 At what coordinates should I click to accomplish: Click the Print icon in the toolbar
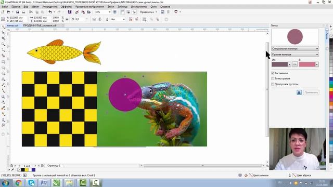click(23, 12)
